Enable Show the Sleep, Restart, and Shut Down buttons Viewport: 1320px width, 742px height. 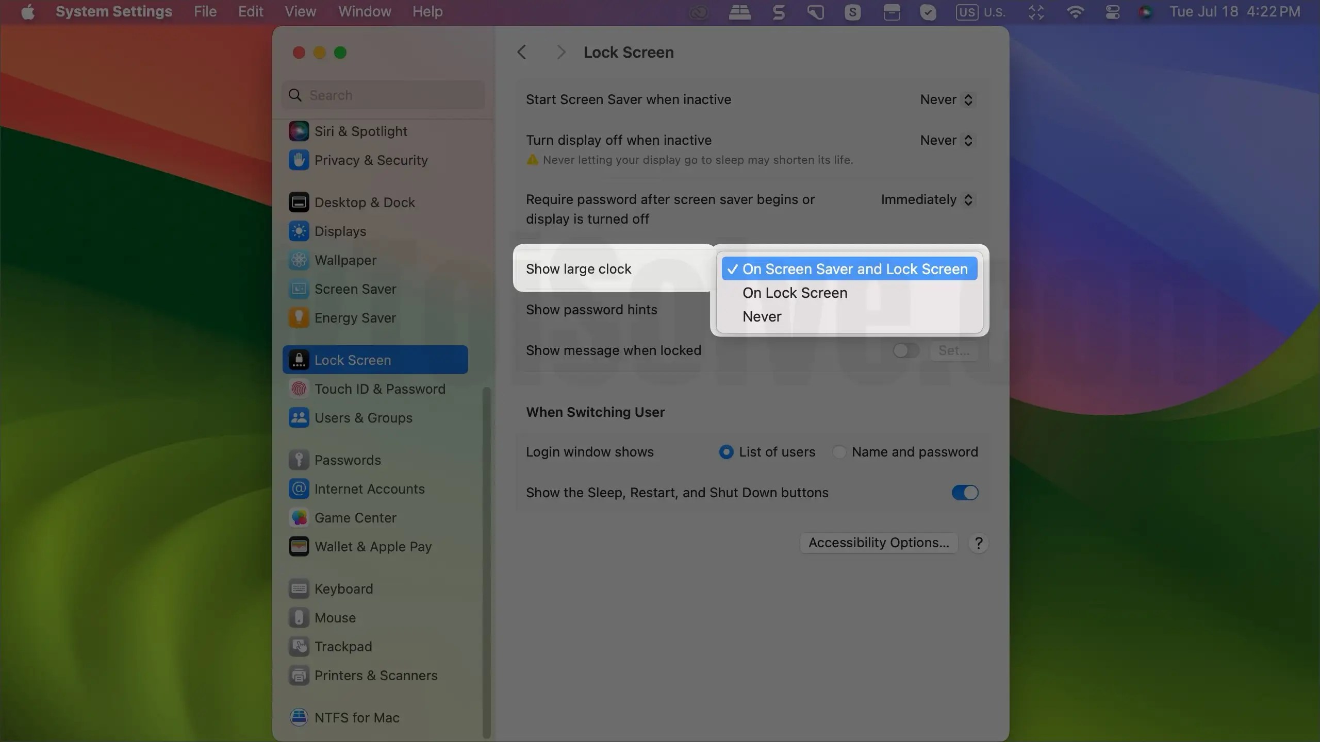pos(964,493)
